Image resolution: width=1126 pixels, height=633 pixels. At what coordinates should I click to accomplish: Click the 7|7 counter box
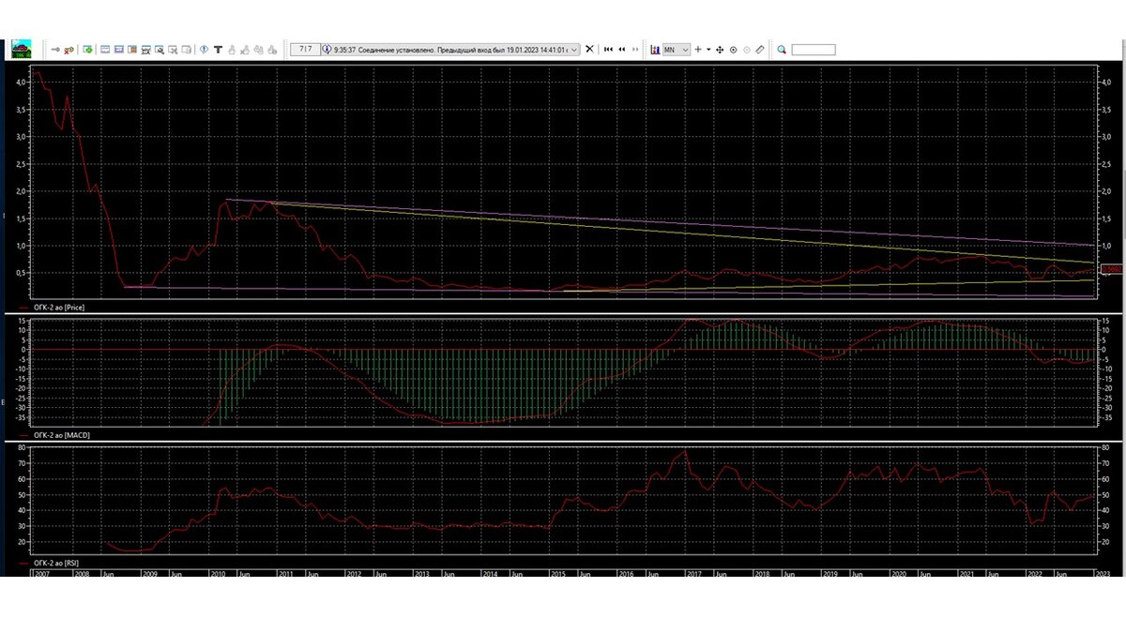(x=304, y=49)
